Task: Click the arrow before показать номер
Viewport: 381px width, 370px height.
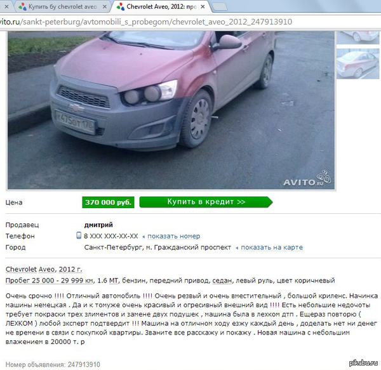Action: [x=144, y=237]
